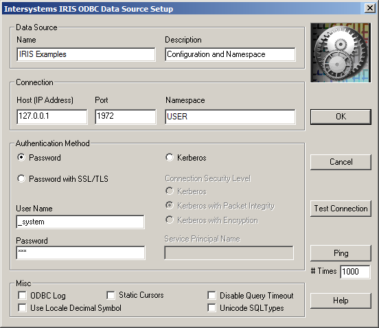Choose Password with SSL/TLS option
The image size is (379, 328).
pos(21,178)
